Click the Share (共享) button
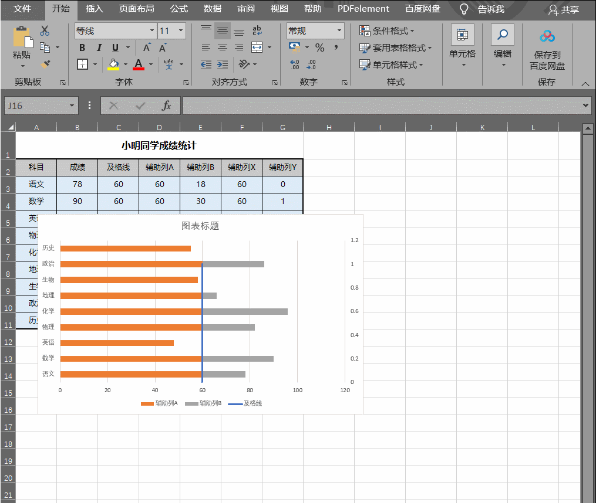The image size is (596, 503). click(564, 10)
